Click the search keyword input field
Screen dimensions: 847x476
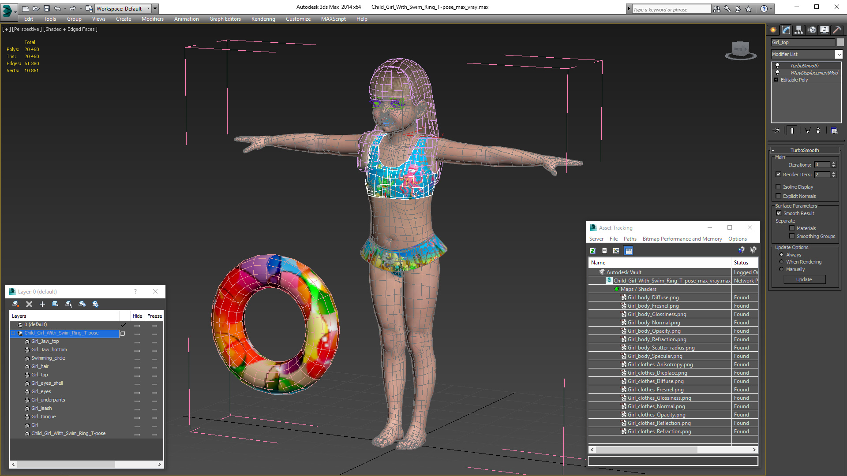[671, 9]
